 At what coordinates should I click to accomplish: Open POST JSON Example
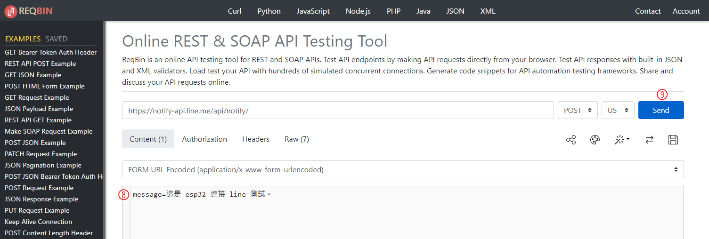(35, 143)
